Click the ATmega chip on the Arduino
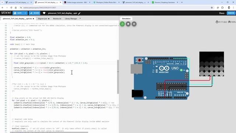The image size is (236, 133). point(171,86)
